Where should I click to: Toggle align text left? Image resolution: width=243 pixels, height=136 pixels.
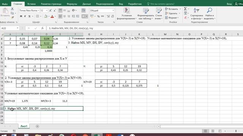[x=60, y=16]
